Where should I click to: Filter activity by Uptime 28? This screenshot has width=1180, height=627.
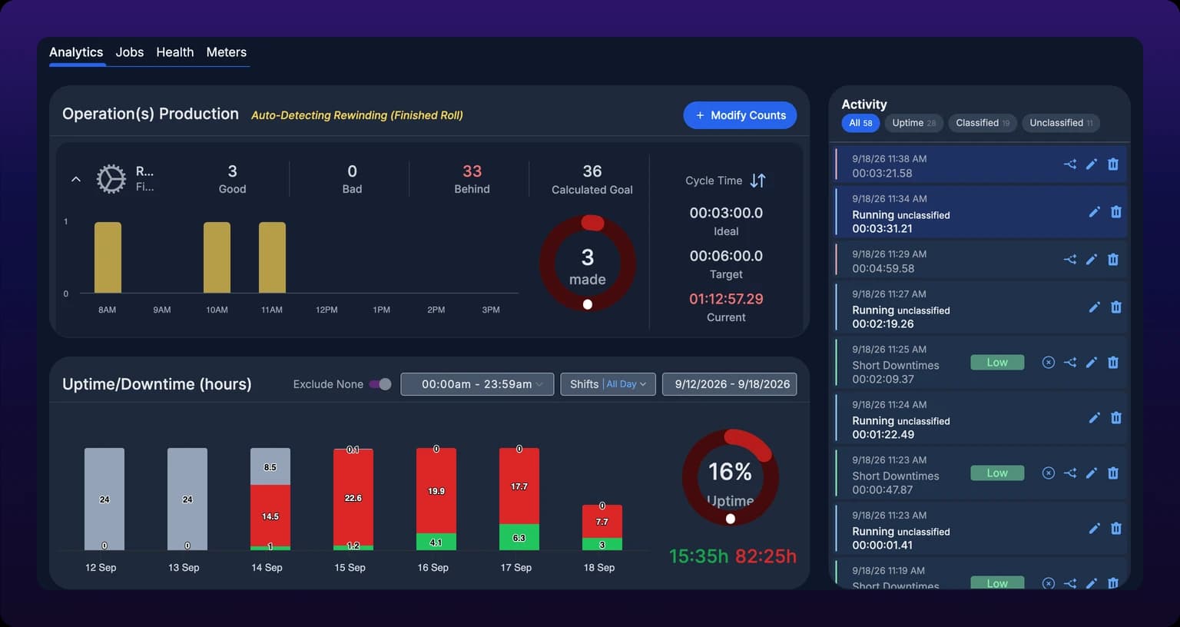tap(913, 123)
